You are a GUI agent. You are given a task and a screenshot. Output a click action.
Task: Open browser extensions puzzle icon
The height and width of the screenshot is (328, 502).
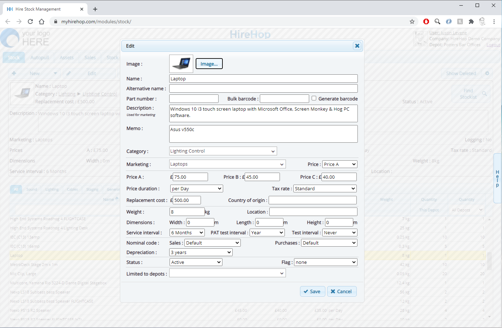pyautogui.click(x=471, y=21)
